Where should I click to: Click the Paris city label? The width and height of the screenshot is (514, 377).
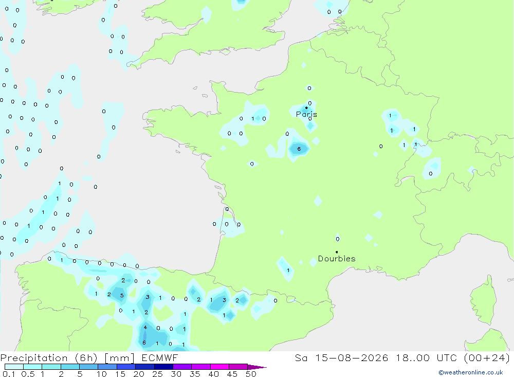[306, 115]
